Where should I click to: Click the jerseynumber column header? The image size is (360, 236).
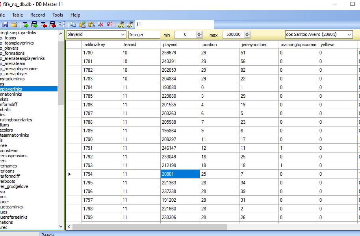click(259, 45)
